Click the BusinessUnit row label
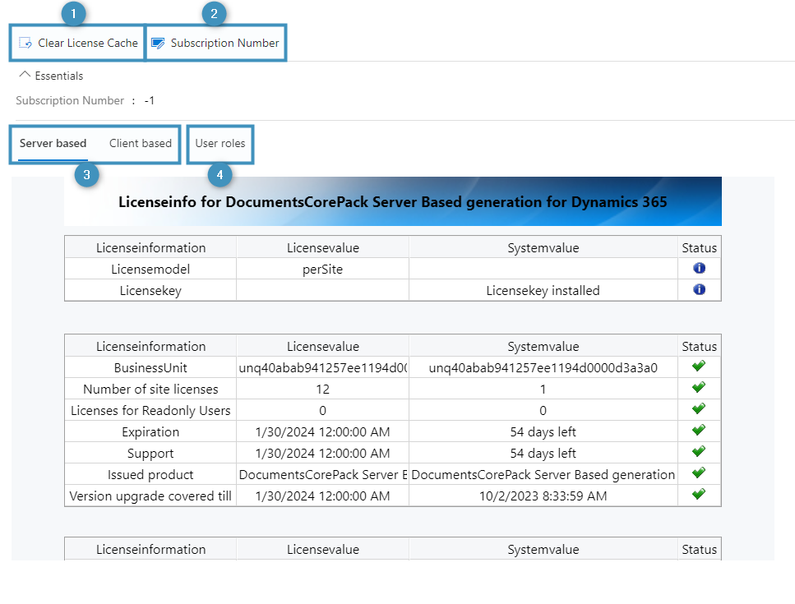 click(x=150, y=368)
